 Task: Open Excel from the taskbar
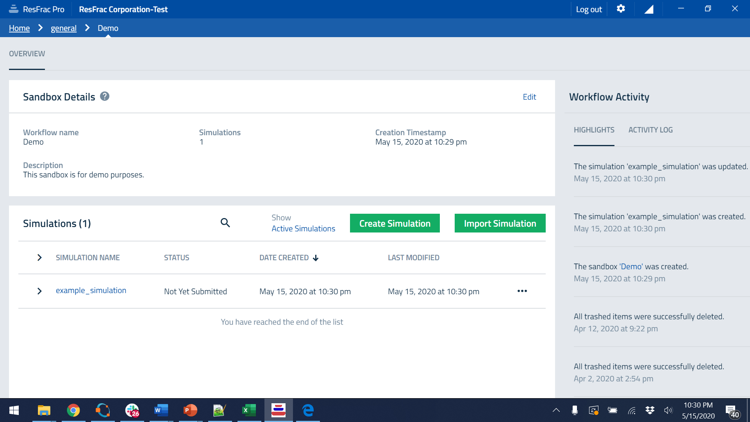pyautogui.click(x=249, y=410)
